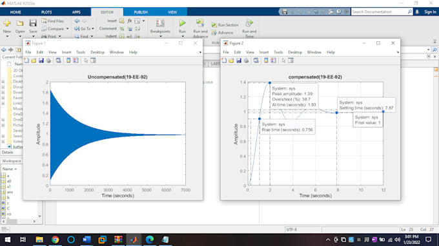Select Edit Plot arrow in Figure 1 toolbar
This screenshot has height=246, width=439.
click(x=86, y=61)
